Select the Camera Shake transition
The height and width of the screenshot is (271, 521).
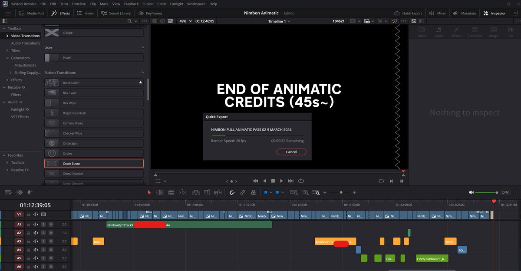pos(94,123)
